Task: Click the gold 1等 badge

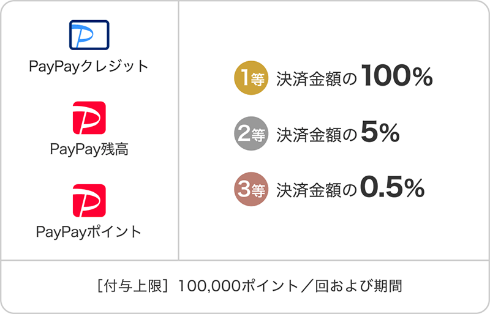Action: [x=251, y=78]
